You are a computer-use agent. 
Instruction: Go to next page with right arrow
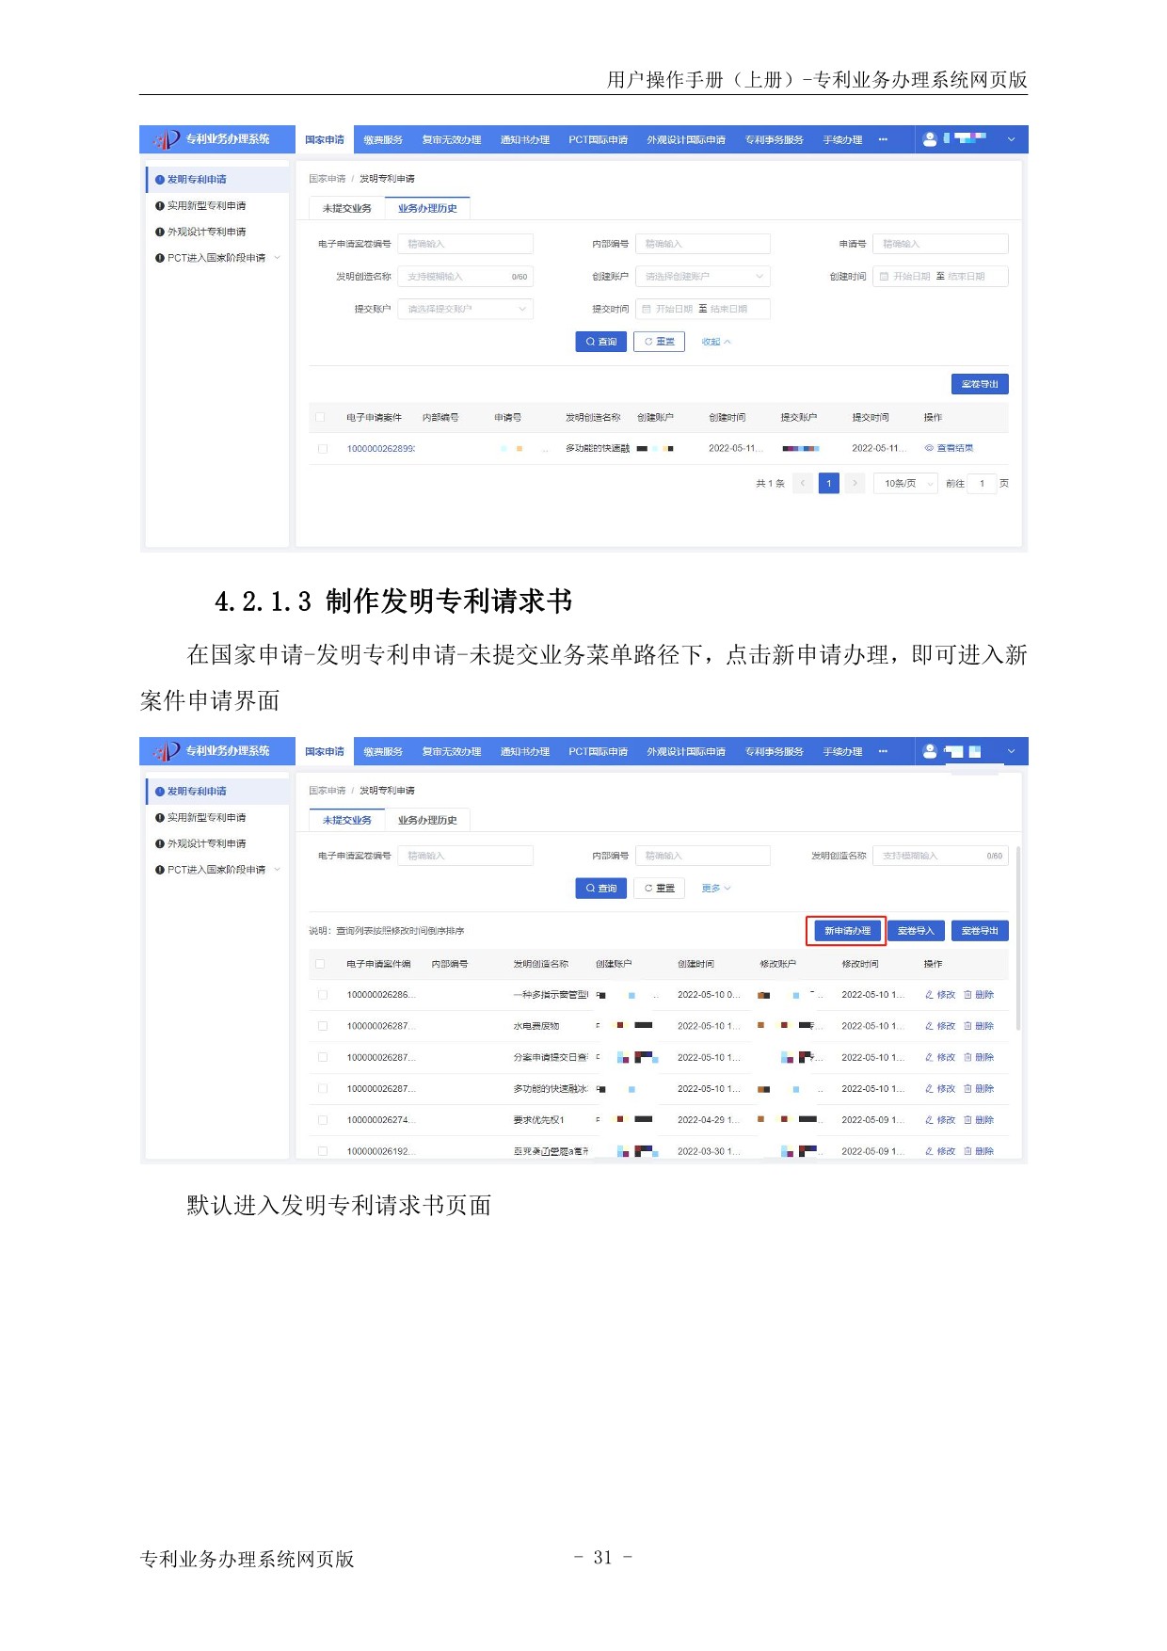(855, 483)
